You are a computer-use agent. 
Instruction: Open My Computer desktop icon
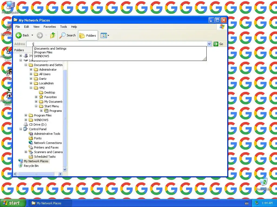(x=10, y=7)
